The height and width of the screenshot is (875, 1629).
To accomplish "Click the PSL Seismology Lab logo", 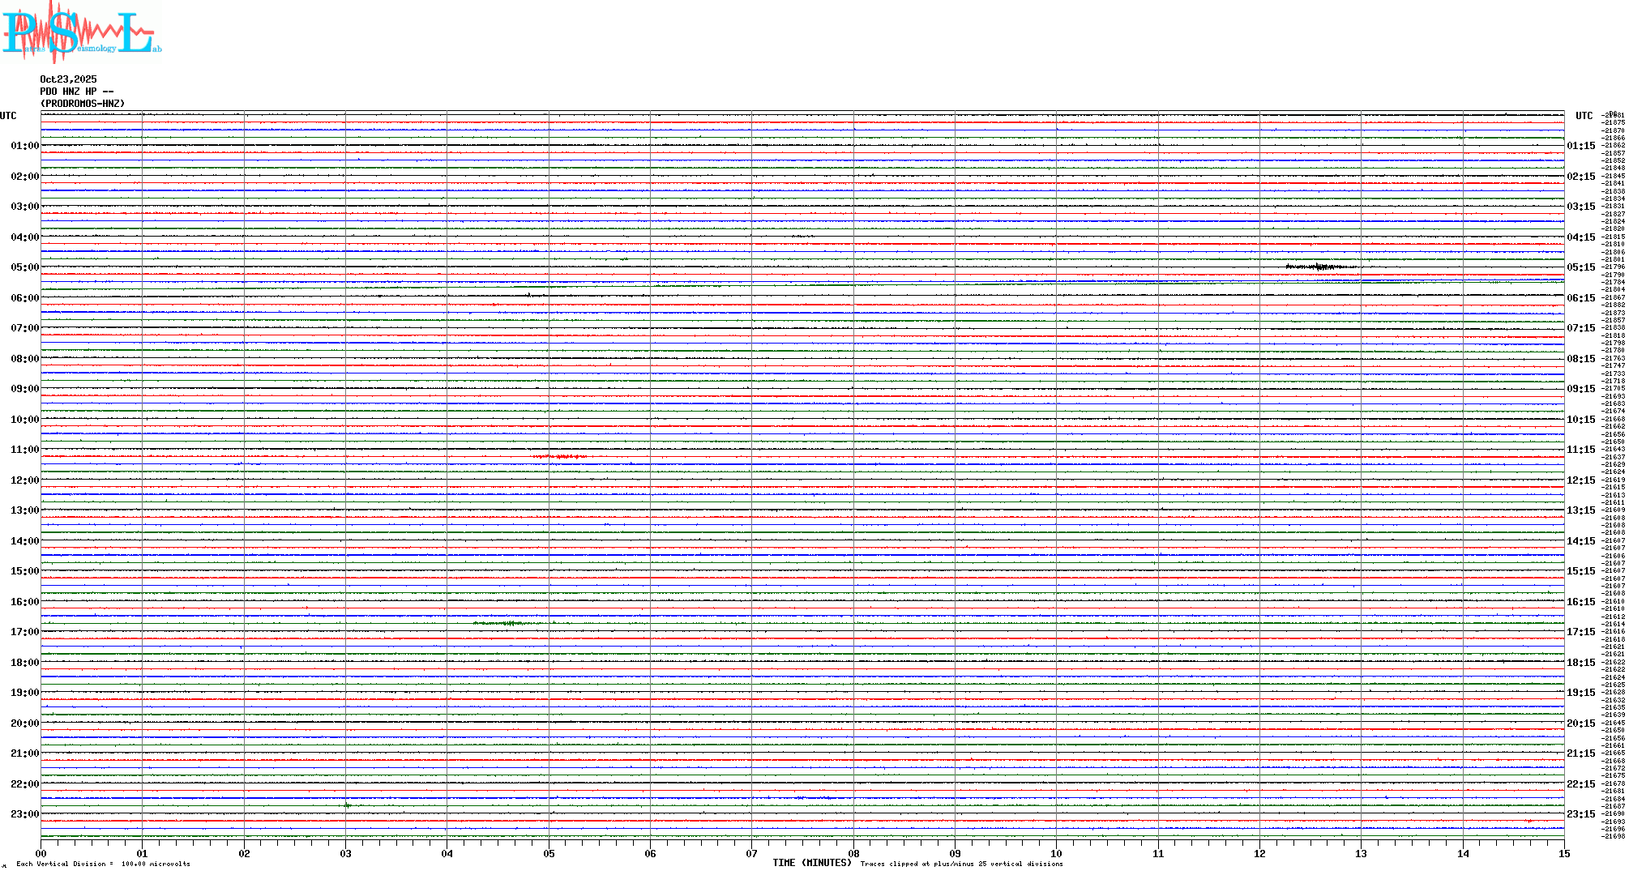I will tap(81, 32).
